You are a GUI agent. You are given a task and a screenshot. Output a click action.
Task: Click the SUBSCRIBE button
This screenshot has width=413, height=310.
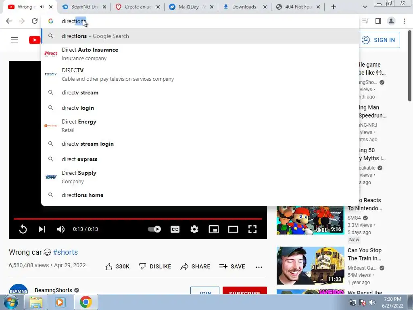pos(245,291)
